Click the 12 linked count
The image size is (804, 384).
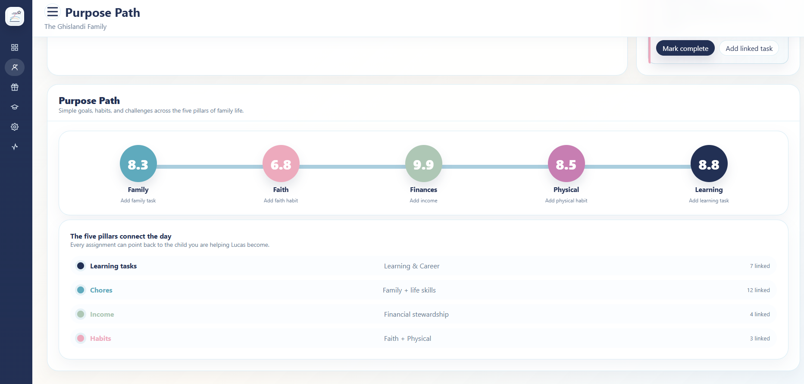pyautogui.click(x=758, y=290)
